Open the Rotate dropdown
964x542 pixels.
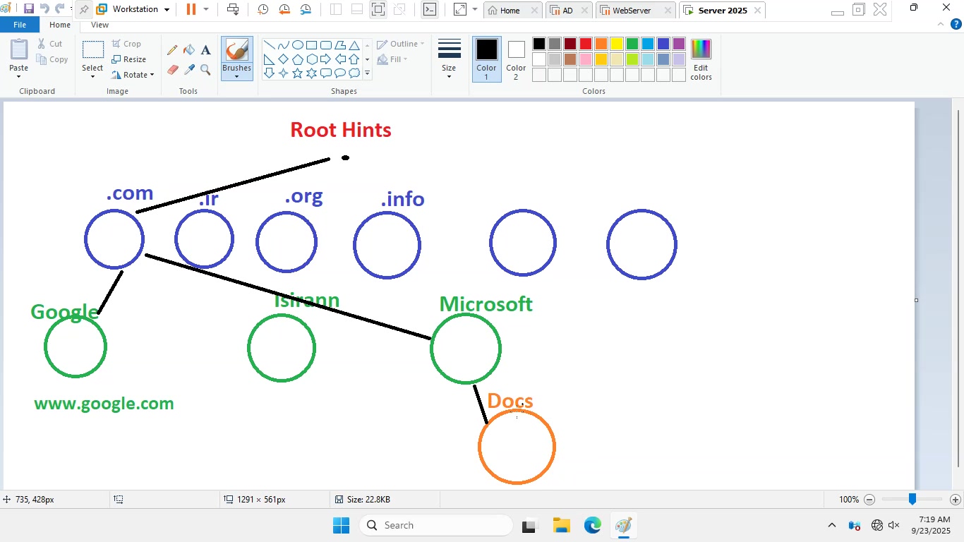point(133,75)
